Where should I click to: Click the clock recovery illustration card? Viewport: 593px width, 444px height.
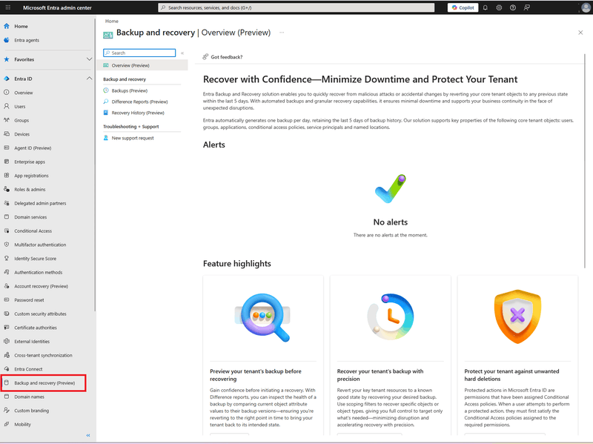[x=391, y=317]
